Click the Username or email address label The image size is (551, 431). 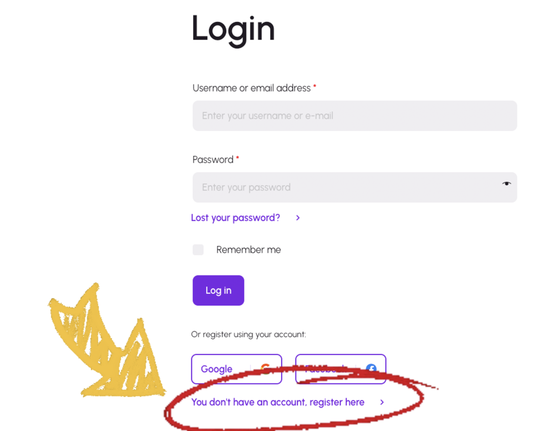click(251, 88)
